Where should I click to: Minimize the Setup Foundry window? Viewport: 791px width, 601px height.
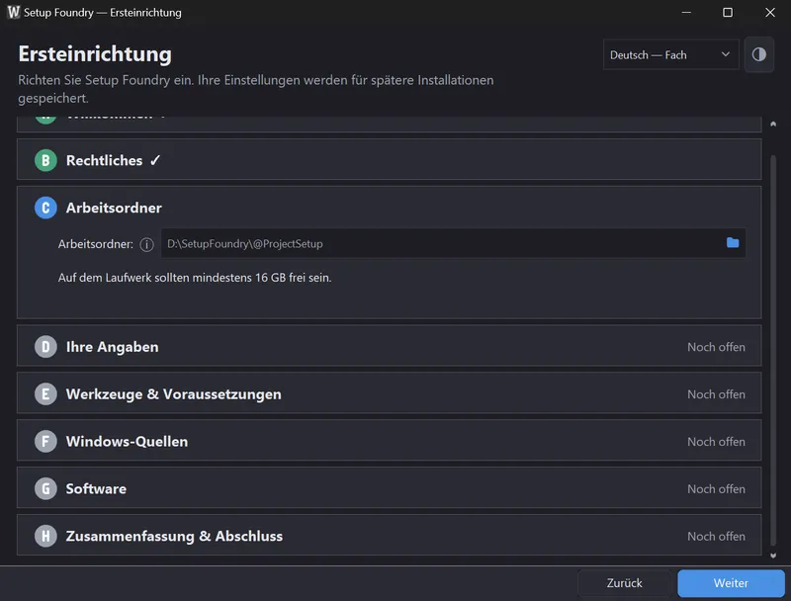click(686, 12)
